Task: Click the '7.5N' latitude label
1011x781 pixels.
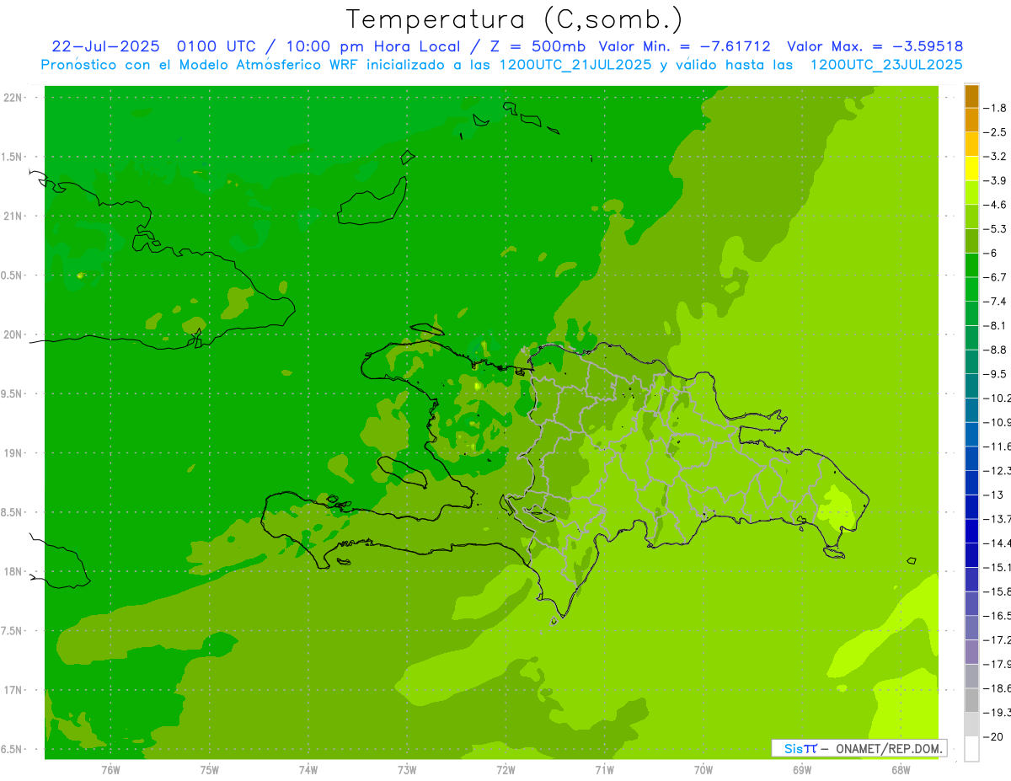Action: pos(11,631)
